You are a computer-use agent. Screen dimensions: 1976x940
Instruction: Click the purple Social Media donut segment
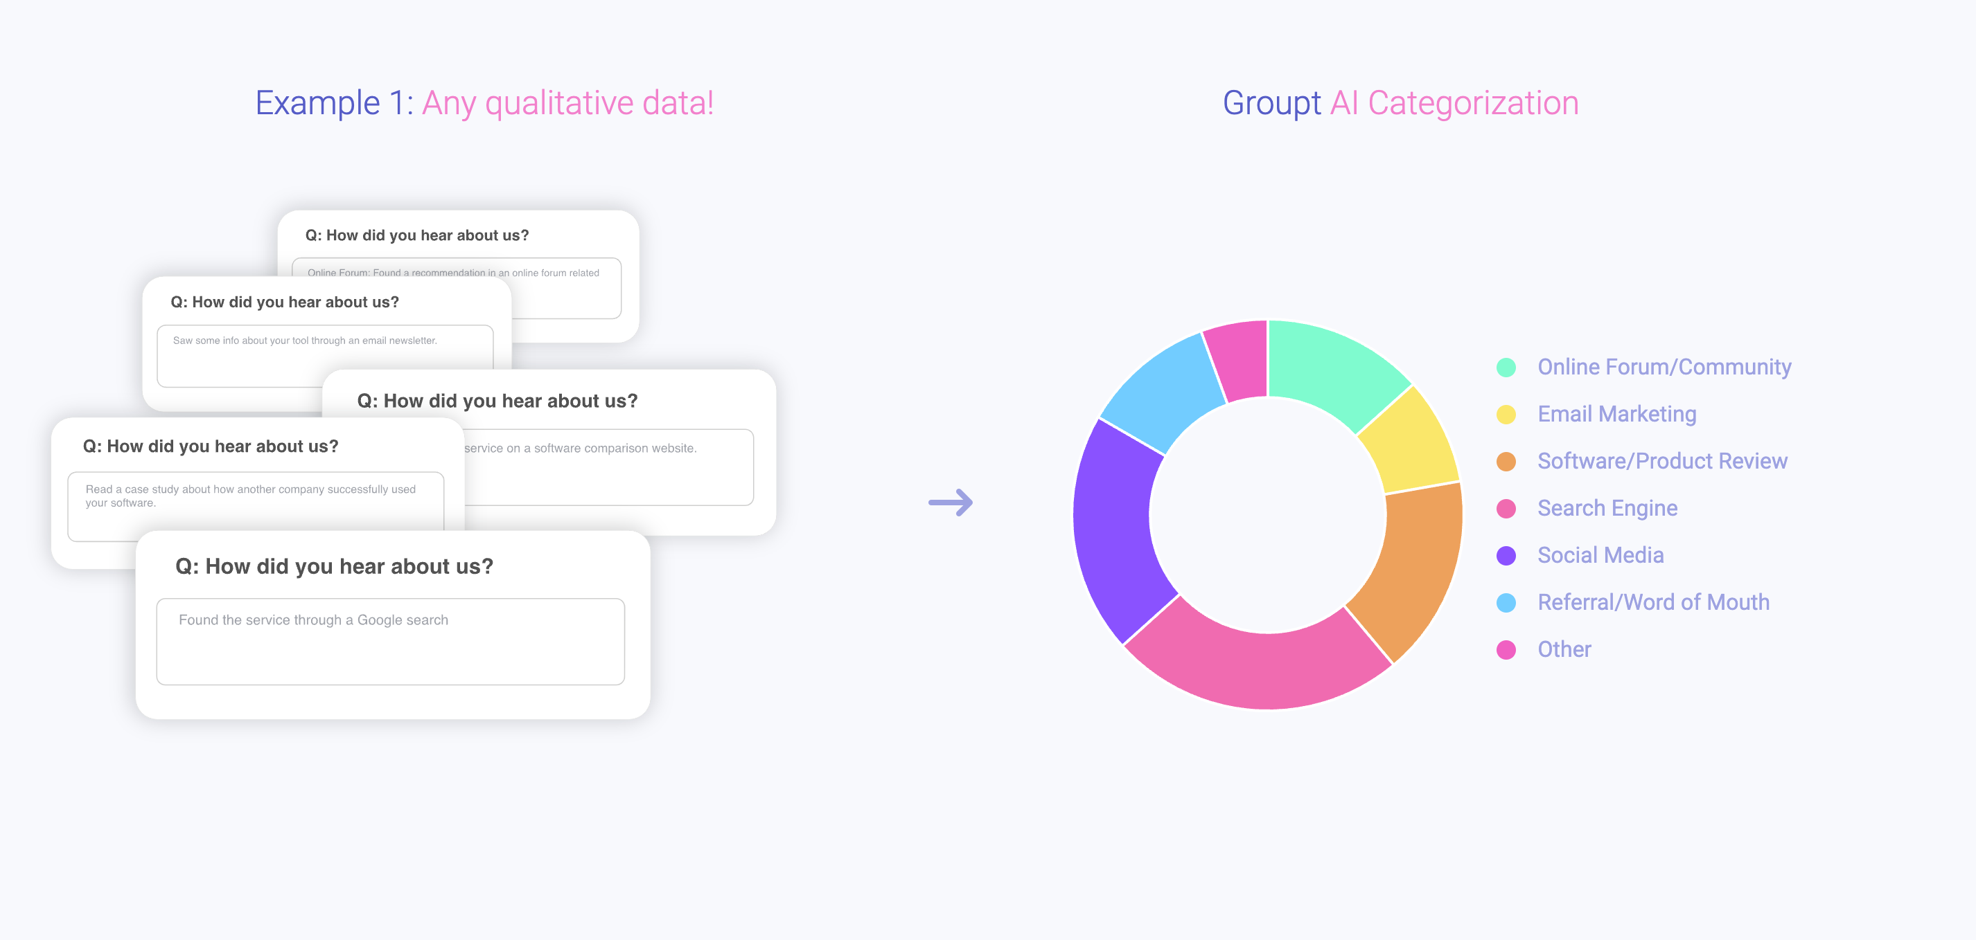pos(1118,529)
